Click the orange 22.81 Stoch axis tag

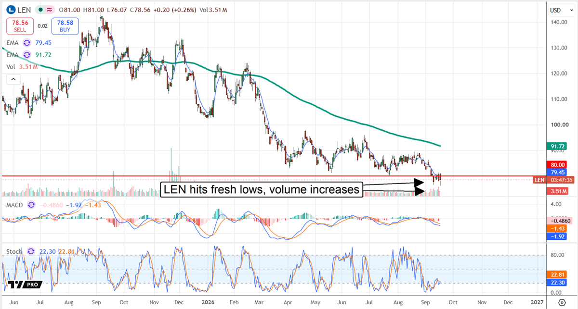tap(558, 275)
